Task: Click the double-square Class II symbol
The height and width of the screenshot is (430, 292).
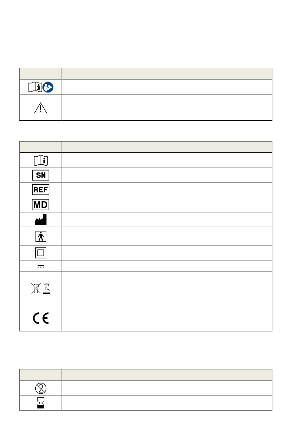Action: (41, 253)
